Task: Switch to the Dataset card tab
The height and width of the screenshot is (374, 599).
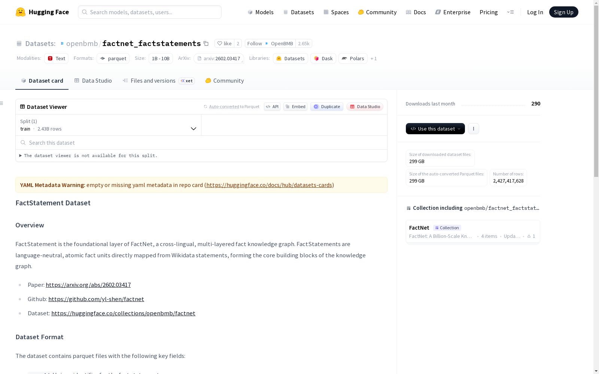Action: [42, 81]
